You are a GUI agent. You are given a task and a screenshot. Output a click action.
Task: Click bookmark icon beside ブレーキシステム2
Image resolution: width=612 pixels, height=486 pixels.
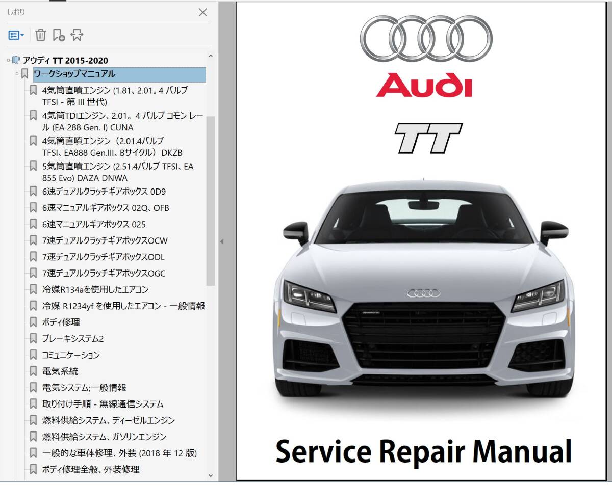point(33,338)
